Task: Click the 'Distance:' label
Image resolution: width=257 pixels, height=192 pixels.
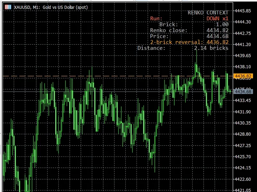Action: [x=151, y=48]
